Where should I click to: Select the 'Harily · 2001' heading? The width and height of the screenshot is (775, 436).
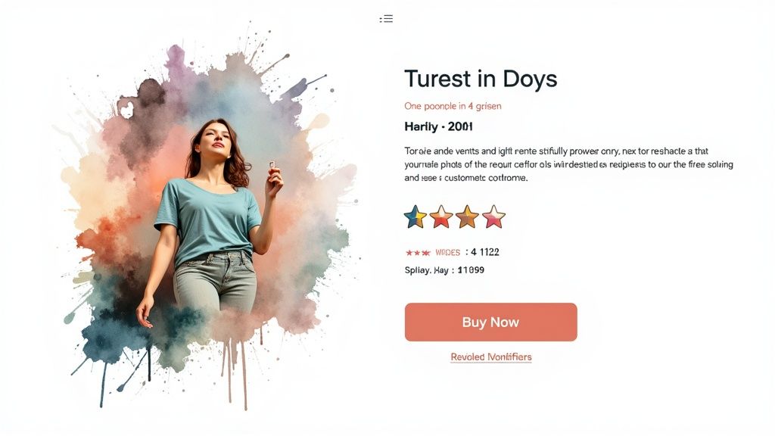[x=439, y=126]
